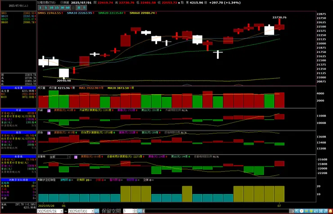Switch chart to 30-minute timeframe
The height and width of the screenshot is (214, 333).
click(62, 8)
